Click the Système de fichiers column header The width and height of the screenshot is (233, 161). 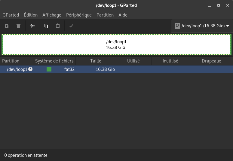(x=54, y=61)
